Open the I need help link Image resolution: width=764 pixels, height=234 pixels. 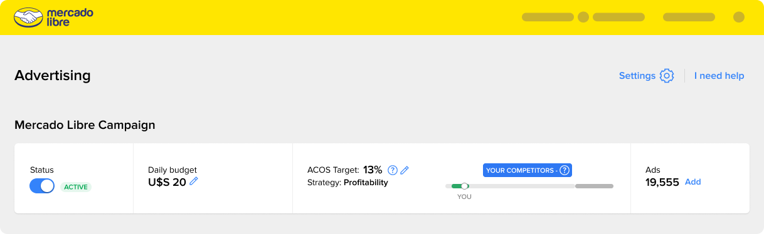(719, 76)
